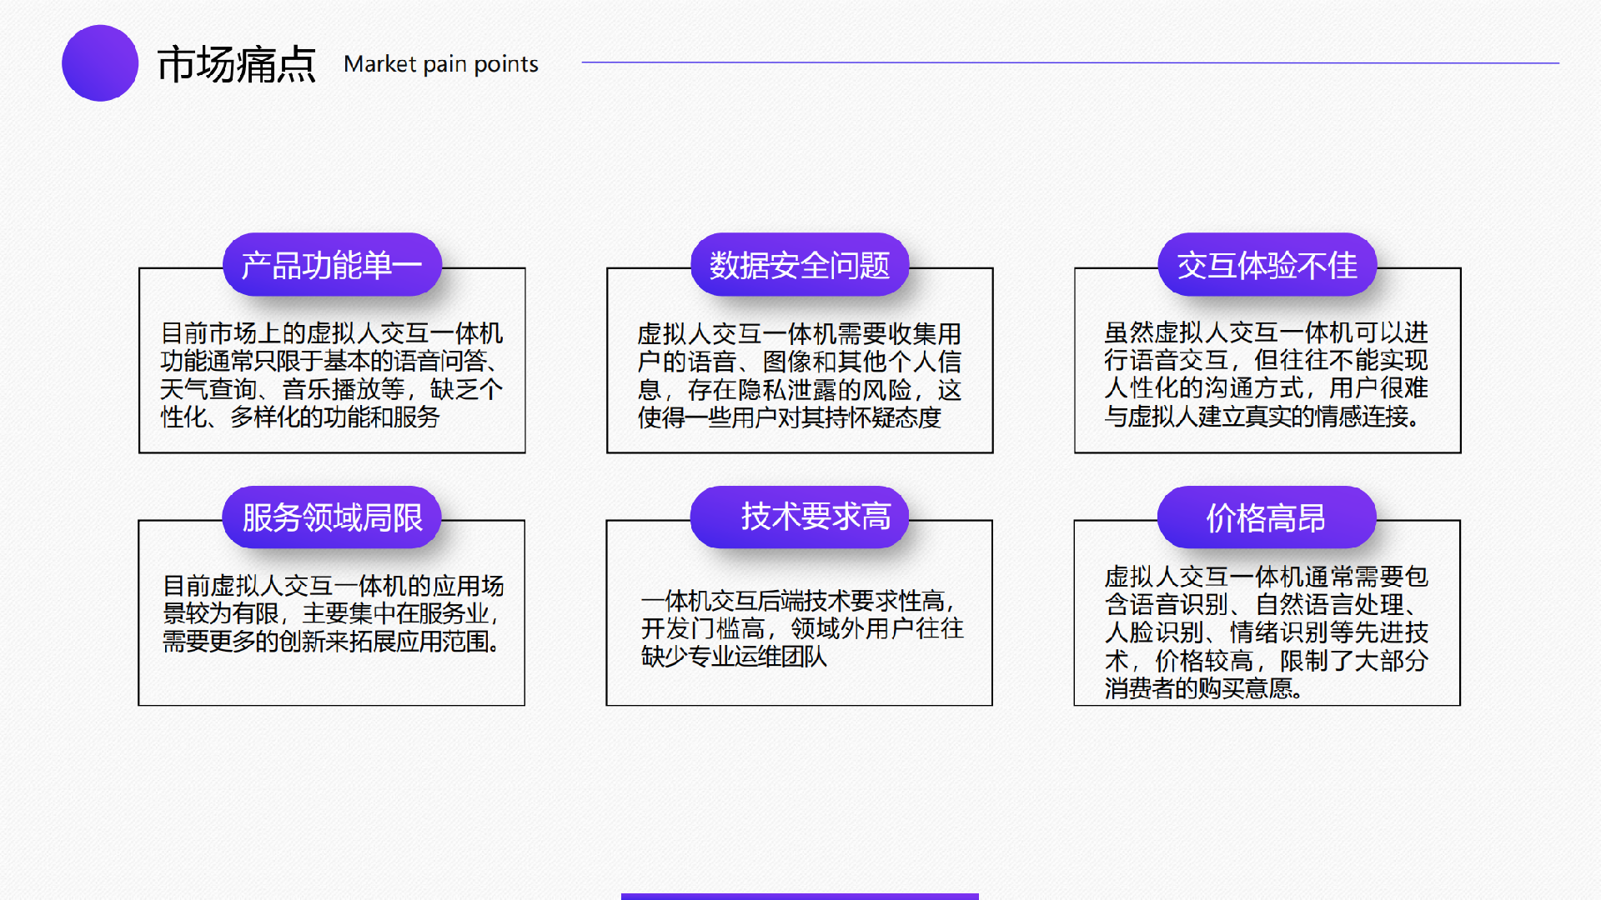This screenshot has height=900, width=1601.
Task: Click the box outline under 技术要求高
Action: (x=799, y=705)
